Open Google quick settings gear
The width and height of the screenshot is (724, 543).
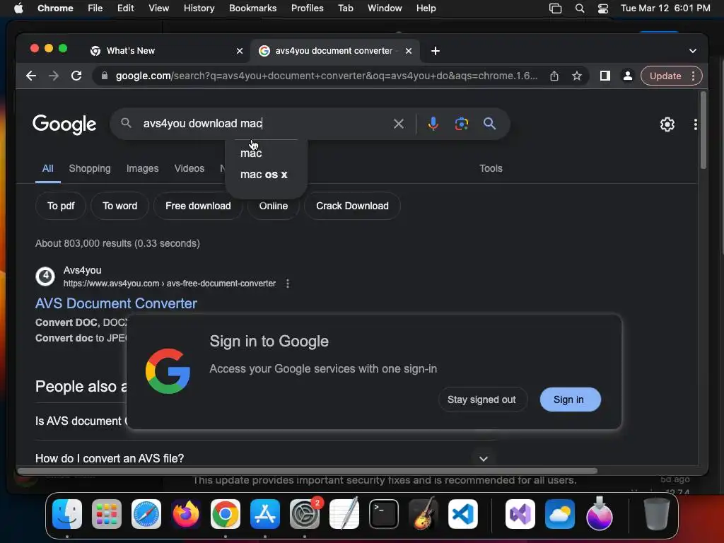tap(667, 124)
